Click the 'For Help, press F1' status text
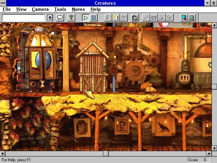Viewport: 217px width, 163px height. (x=16, y=160)
